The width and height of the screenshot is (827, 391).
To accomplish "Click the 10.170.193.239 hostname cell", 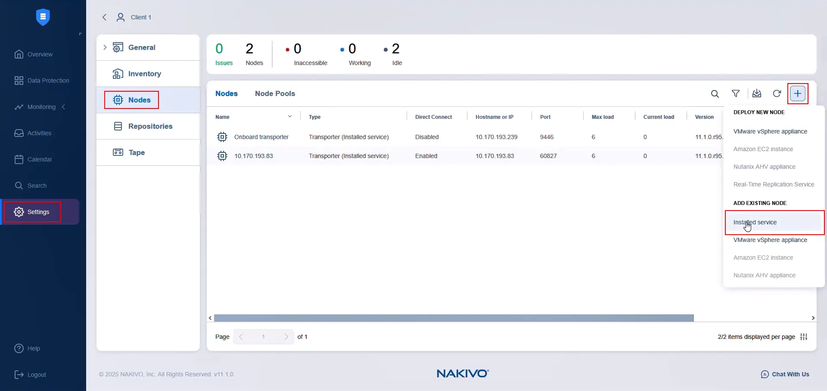I will pos(496,137).
